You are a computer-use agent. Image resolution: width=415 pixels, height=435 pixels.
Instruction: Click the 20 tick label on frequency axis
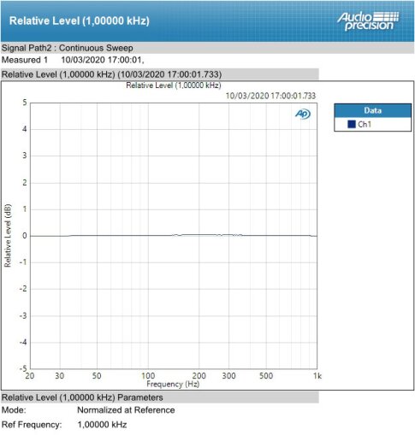pyautogui.click(x=30, y=376)
